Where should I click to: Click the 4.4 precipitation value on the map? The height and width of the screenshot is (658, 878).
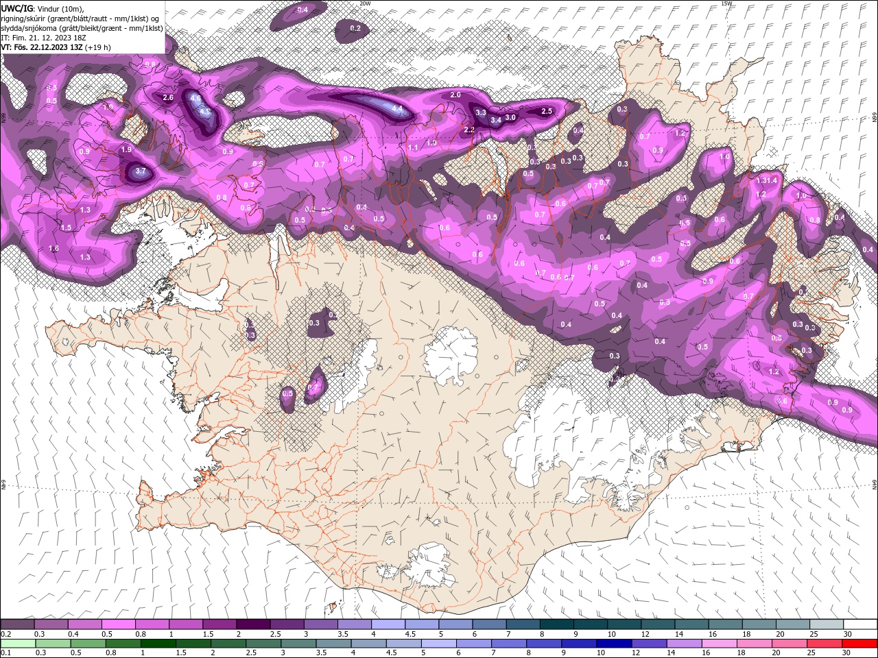(x=397, y=108)
